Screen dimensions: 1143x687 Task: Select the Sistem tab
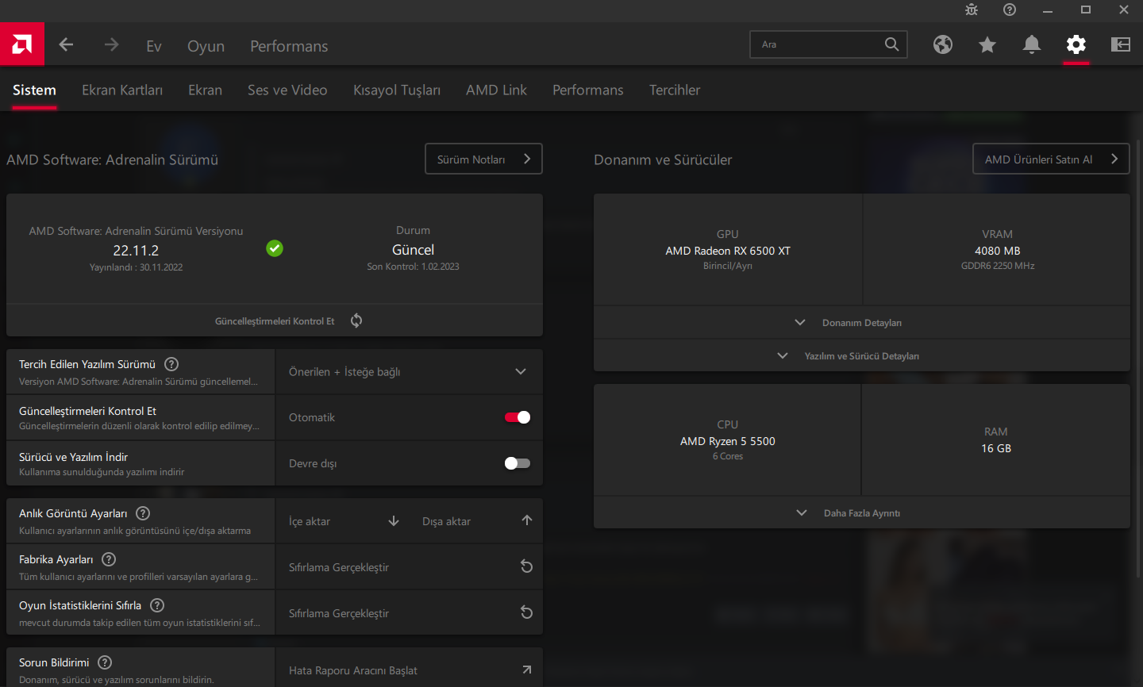click(34, 90)
